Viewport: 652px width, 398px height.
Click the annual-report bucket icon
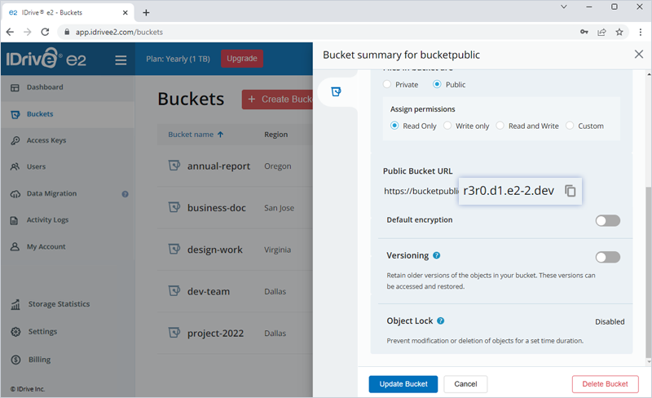(x=174, y=166)
